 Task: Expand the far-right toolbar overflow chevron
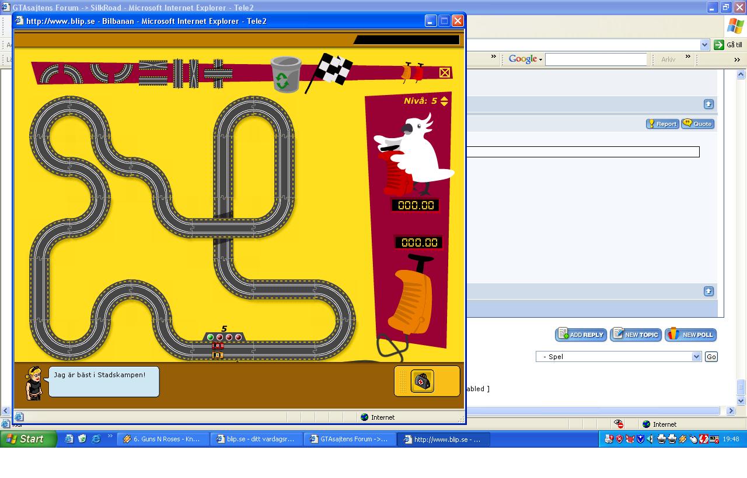(x=737, y=59)
